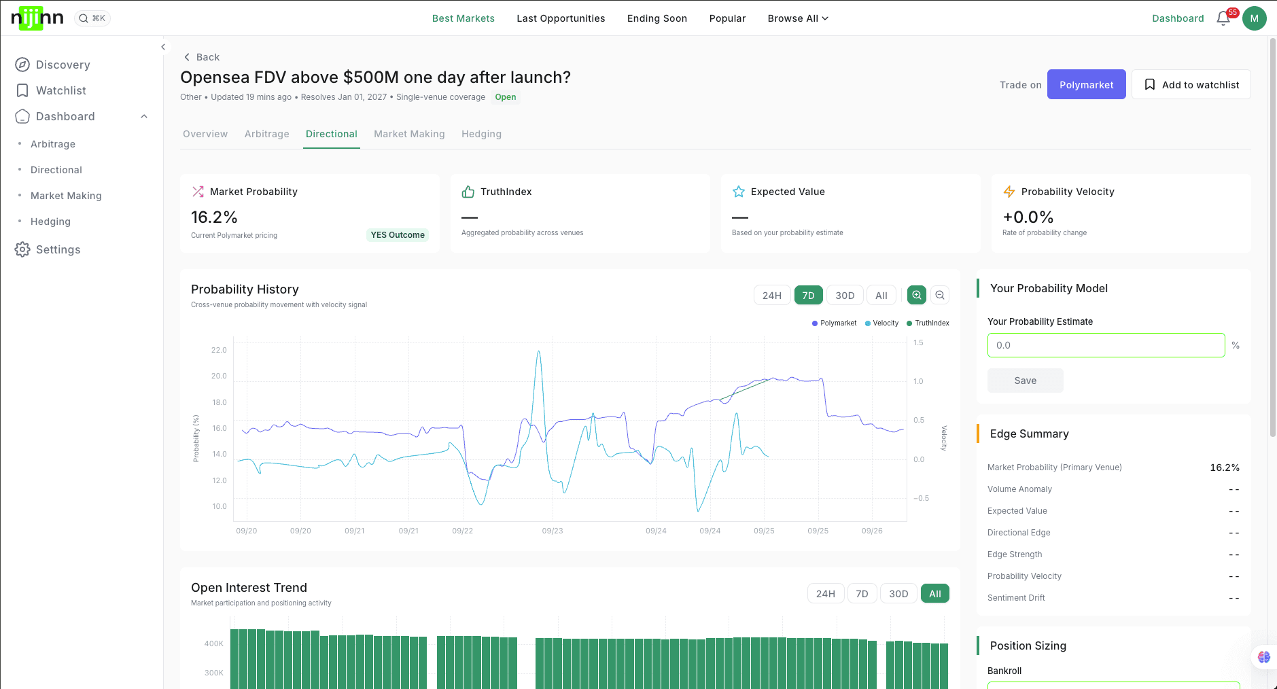Click the Polymarket trade button
Viewport: 1277px width, 689px height.
coord(1086,84)
